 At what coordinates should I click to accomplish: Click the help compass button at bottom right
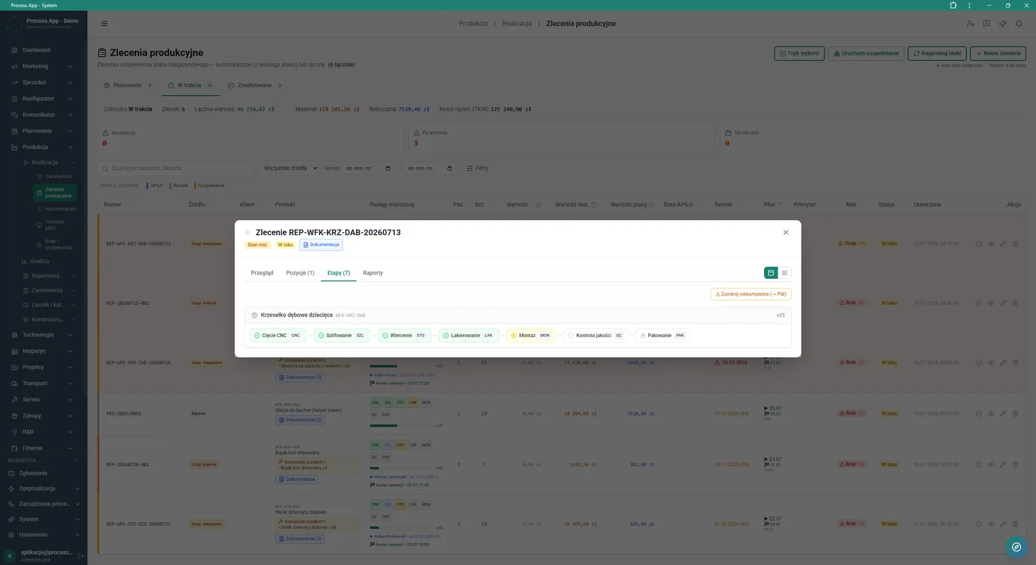(1017, 547)
